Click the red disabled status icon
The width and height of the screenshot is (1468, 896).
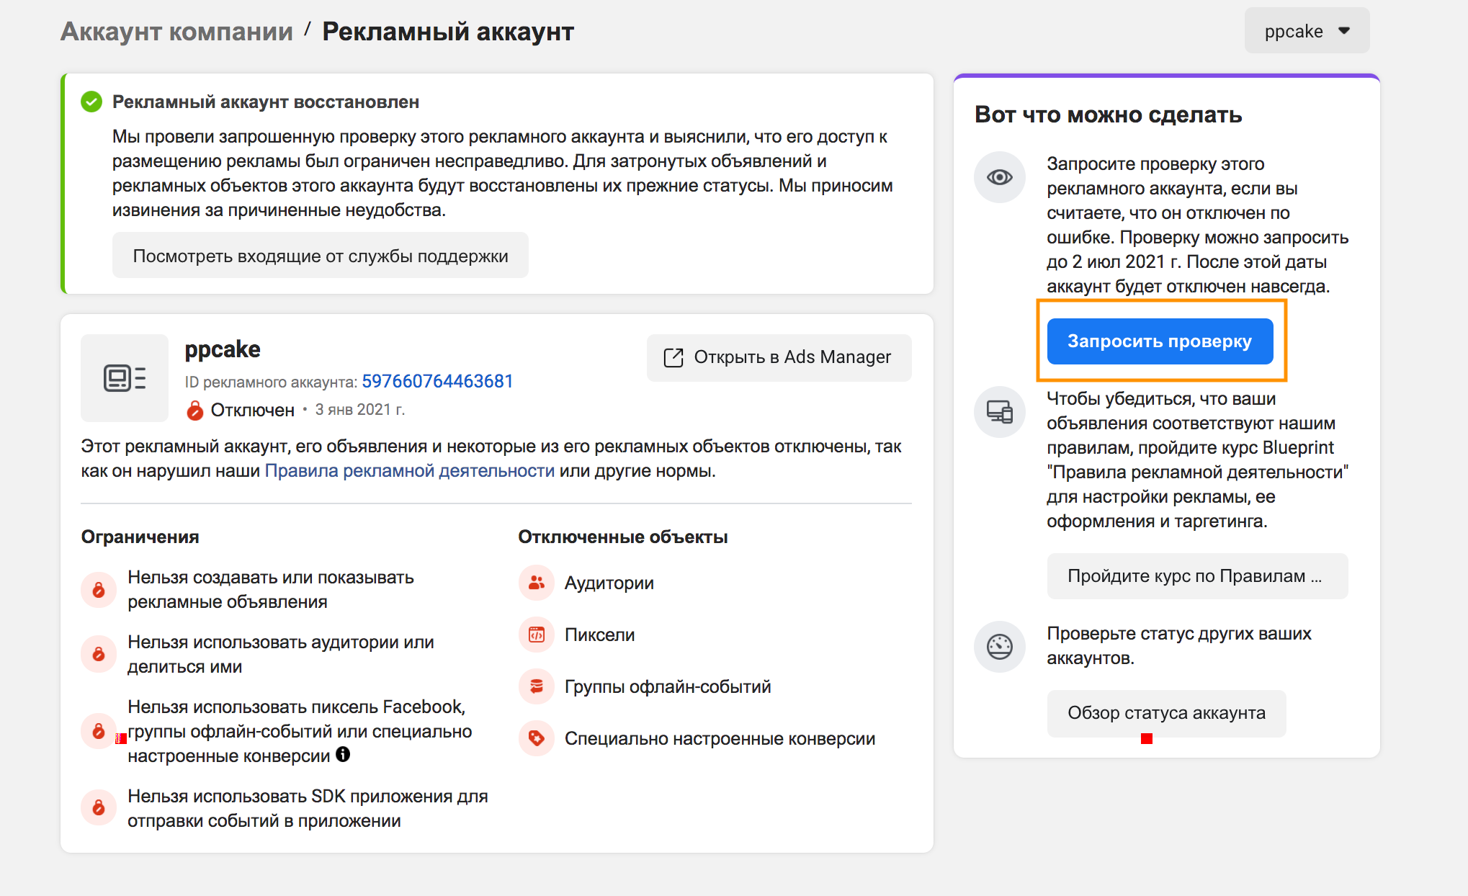pyautogui.click(x=194, y=411)
